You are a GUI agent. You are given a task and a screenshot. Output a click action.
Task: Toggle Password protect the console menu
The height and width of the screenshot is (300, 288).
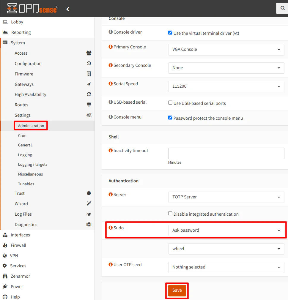point(170,118)
